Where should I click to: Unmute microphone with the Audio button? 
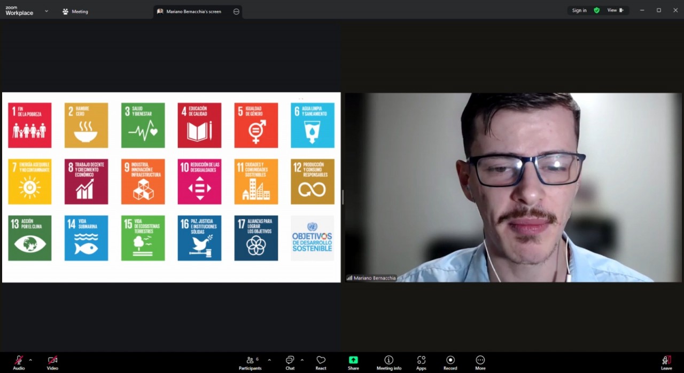click(19, 361)
